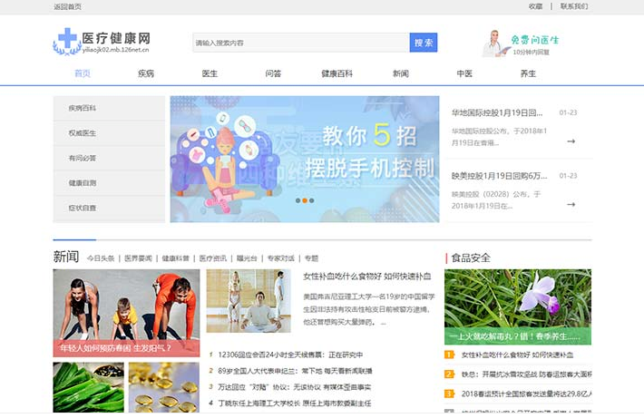This screenshot has width=644, height=418.
Task: Open 联系我们 link in top bar
Action: pyautogui.click(x=573, y=6)
